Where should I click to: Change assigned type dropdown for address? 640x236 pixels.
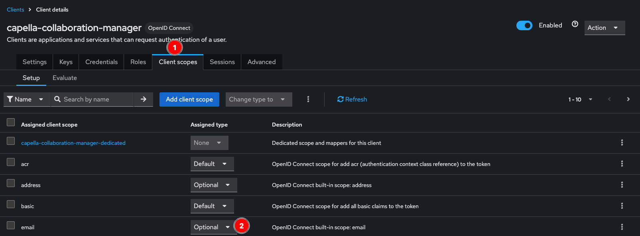click(x=214, y=185)
